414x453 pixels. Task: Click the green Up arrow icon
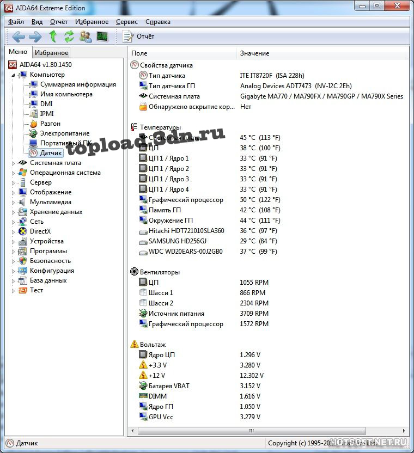[53, 36]
